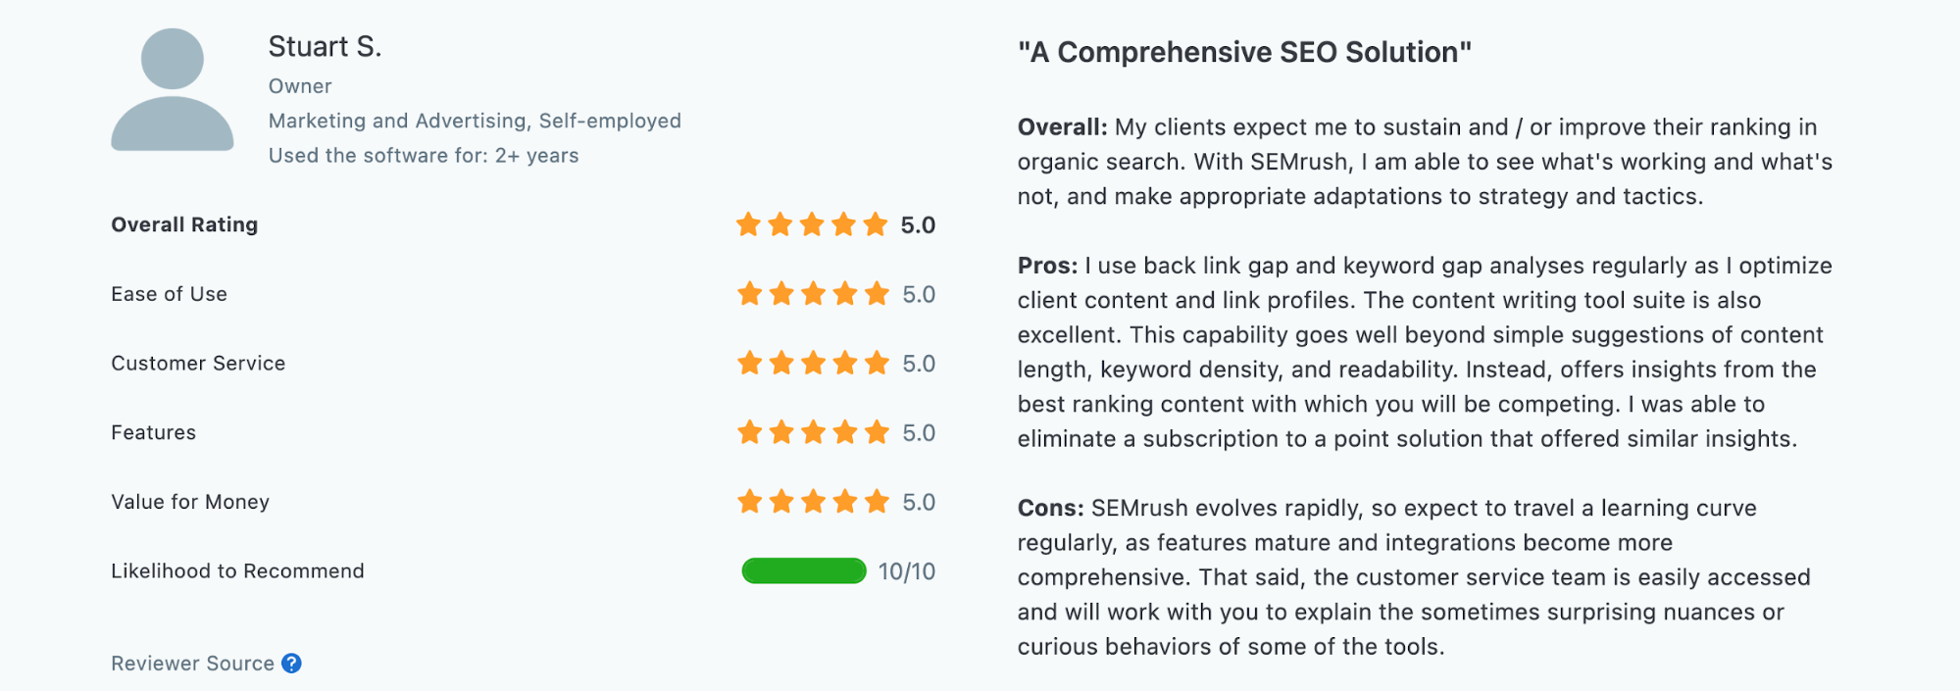
Task: Click the green Likelihood to Recommend bar
Action: (804, 570)
